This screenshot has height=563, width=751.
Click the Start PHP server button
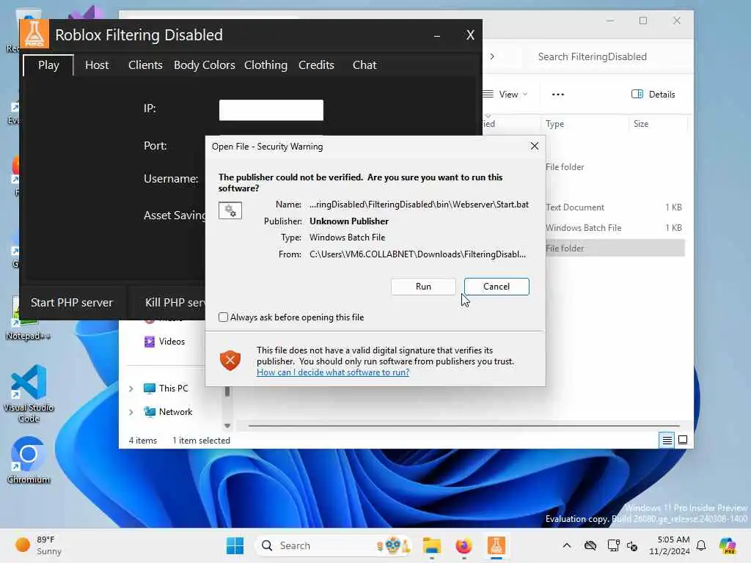click(x=72, y=303)
